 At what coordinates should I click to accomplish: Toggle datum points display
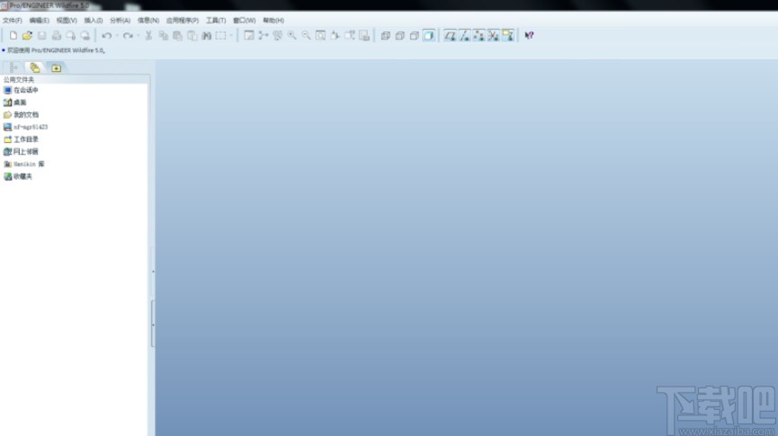[x=478, y=35]
